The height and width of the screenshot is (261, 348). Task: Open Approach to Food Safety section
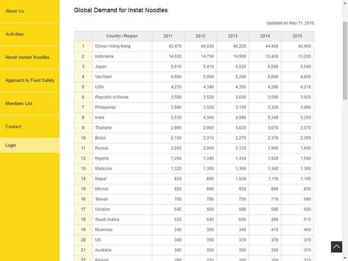point(30,80)
